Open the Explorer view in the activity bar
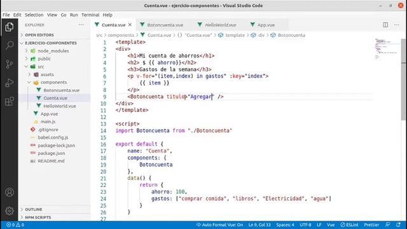 click(10, 27)
